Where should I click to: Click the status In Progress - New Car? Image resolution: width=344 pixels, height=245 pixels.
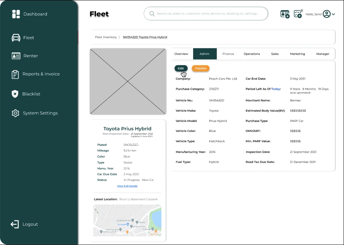139,180
